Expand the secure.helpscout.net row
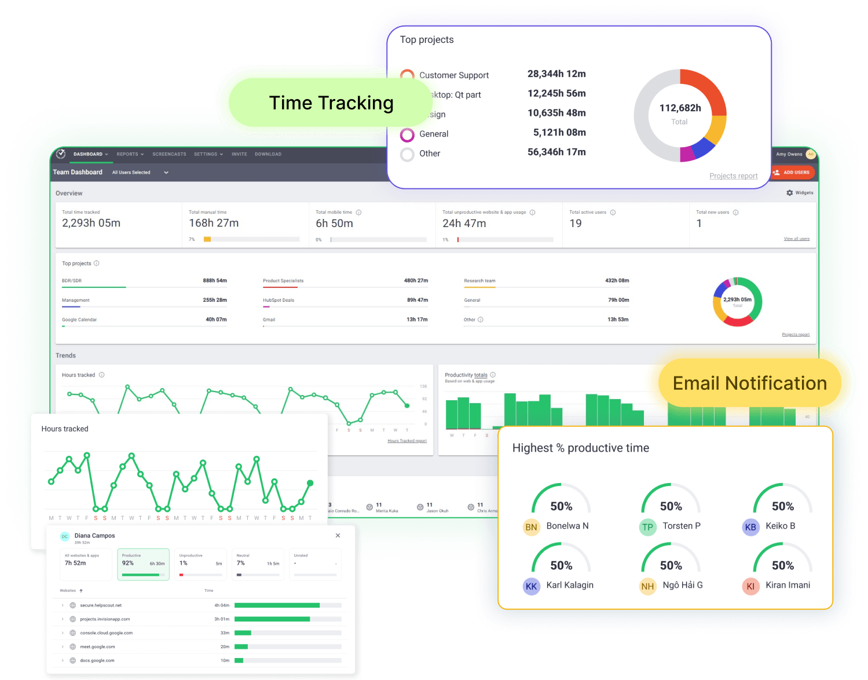The width and height of the screenshot is (868, 680). (63, 605)
